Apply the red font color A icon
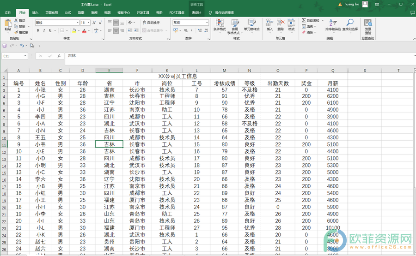The image size is (416, 256). (x=84, y=30)
